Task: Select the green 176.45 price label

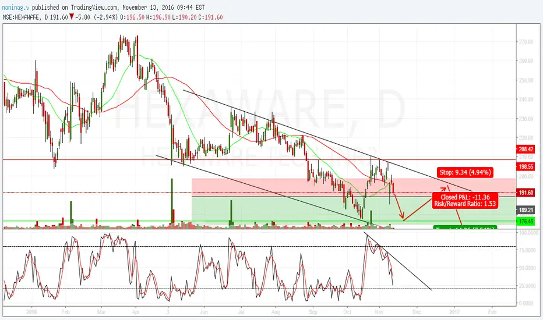Action: [x=526, y=221]
